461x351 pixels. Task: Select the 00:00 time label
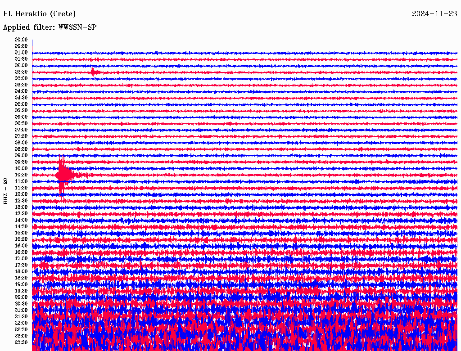click(21, 40)
